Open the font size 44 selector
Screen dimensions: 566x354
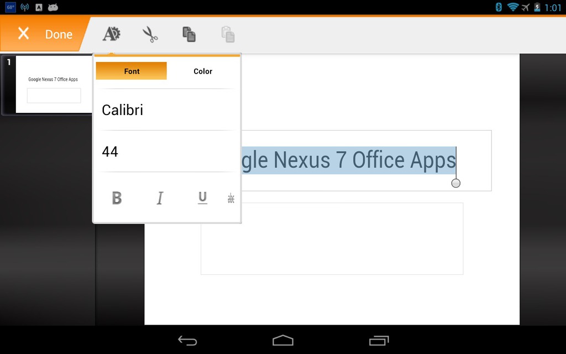[x=167, y=152]
